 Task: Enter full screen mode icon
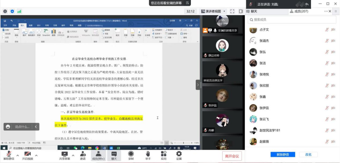(x=232, y=11)
